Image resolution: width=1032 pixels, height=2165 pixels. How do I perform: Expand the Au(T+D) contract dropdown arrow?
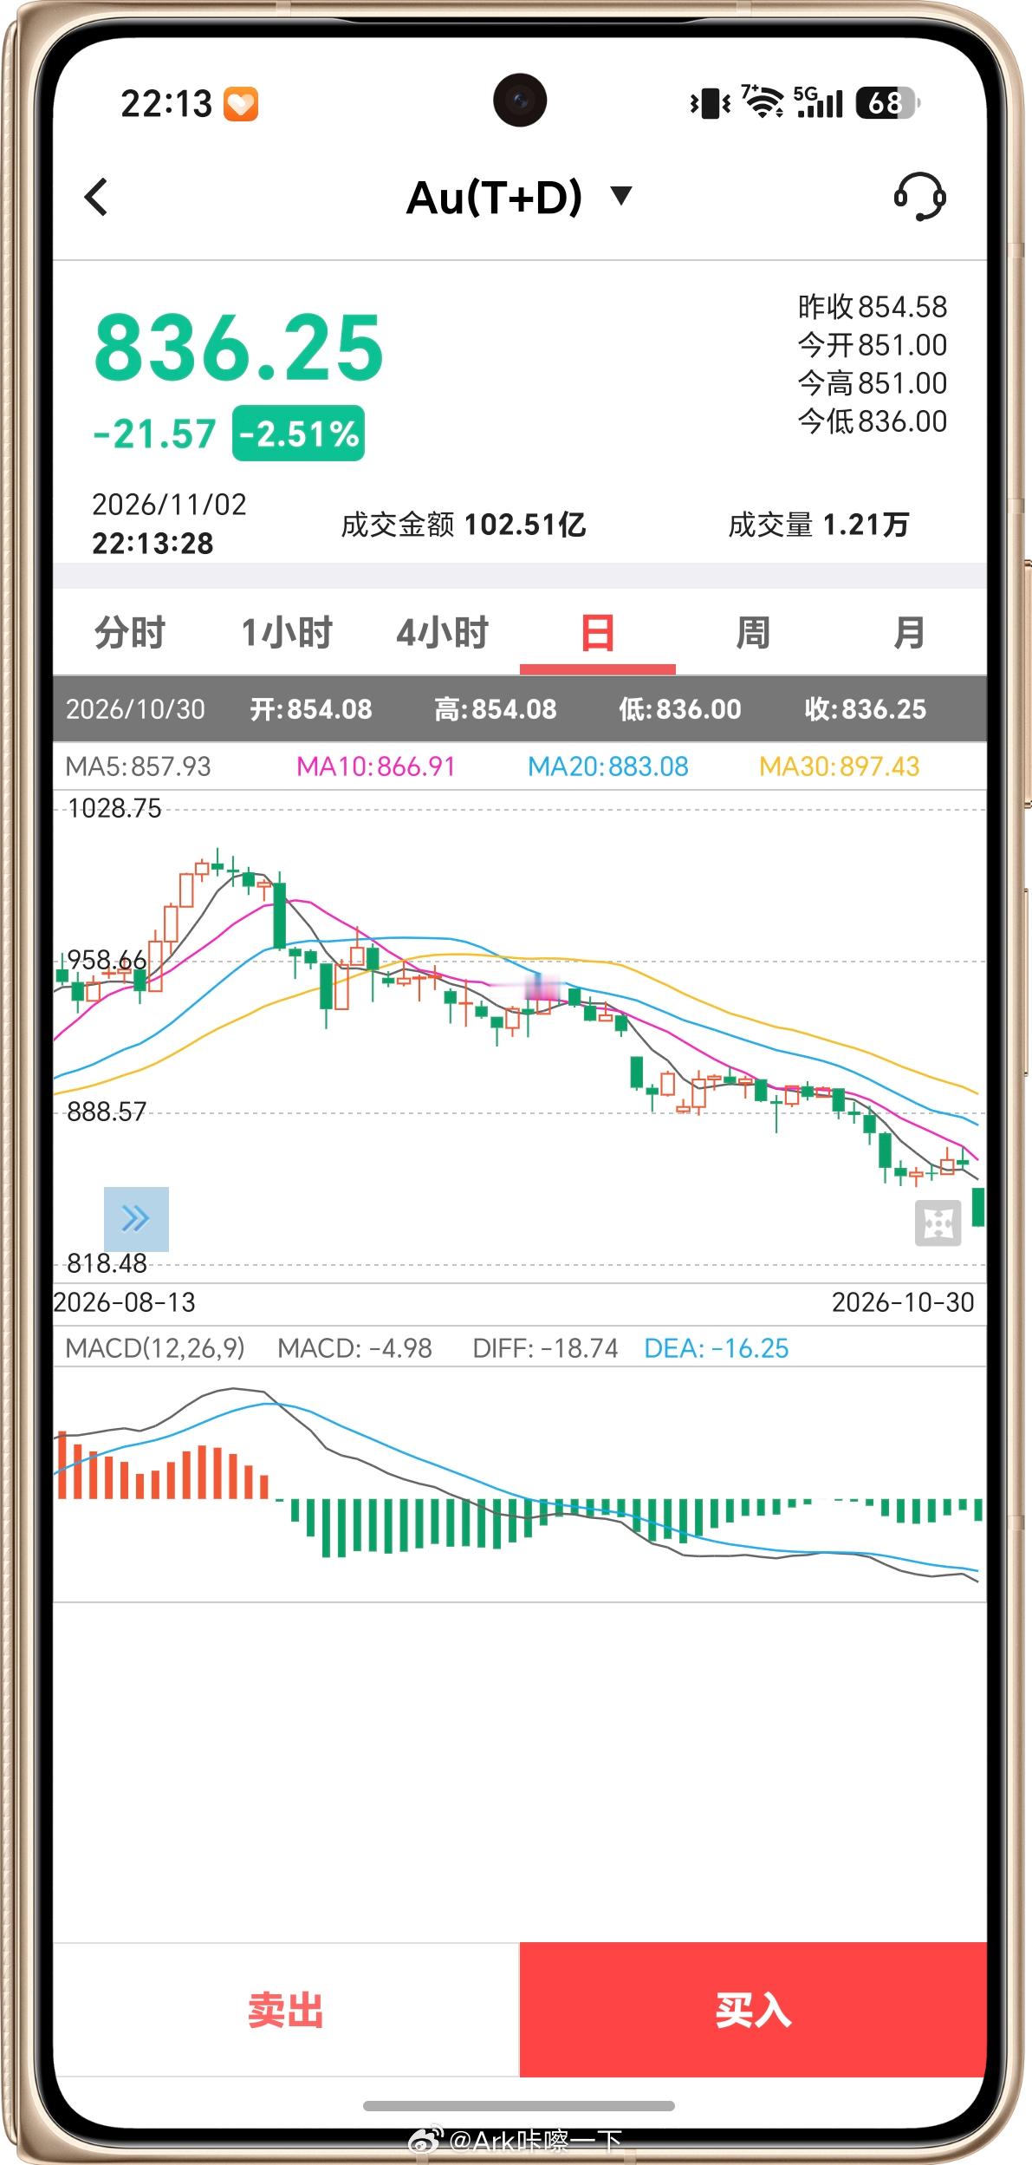click(621, 195)
